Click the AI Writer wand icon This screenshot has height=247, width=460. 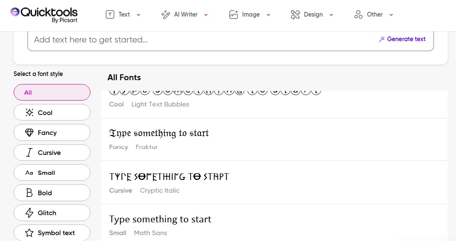coord(166,14)
